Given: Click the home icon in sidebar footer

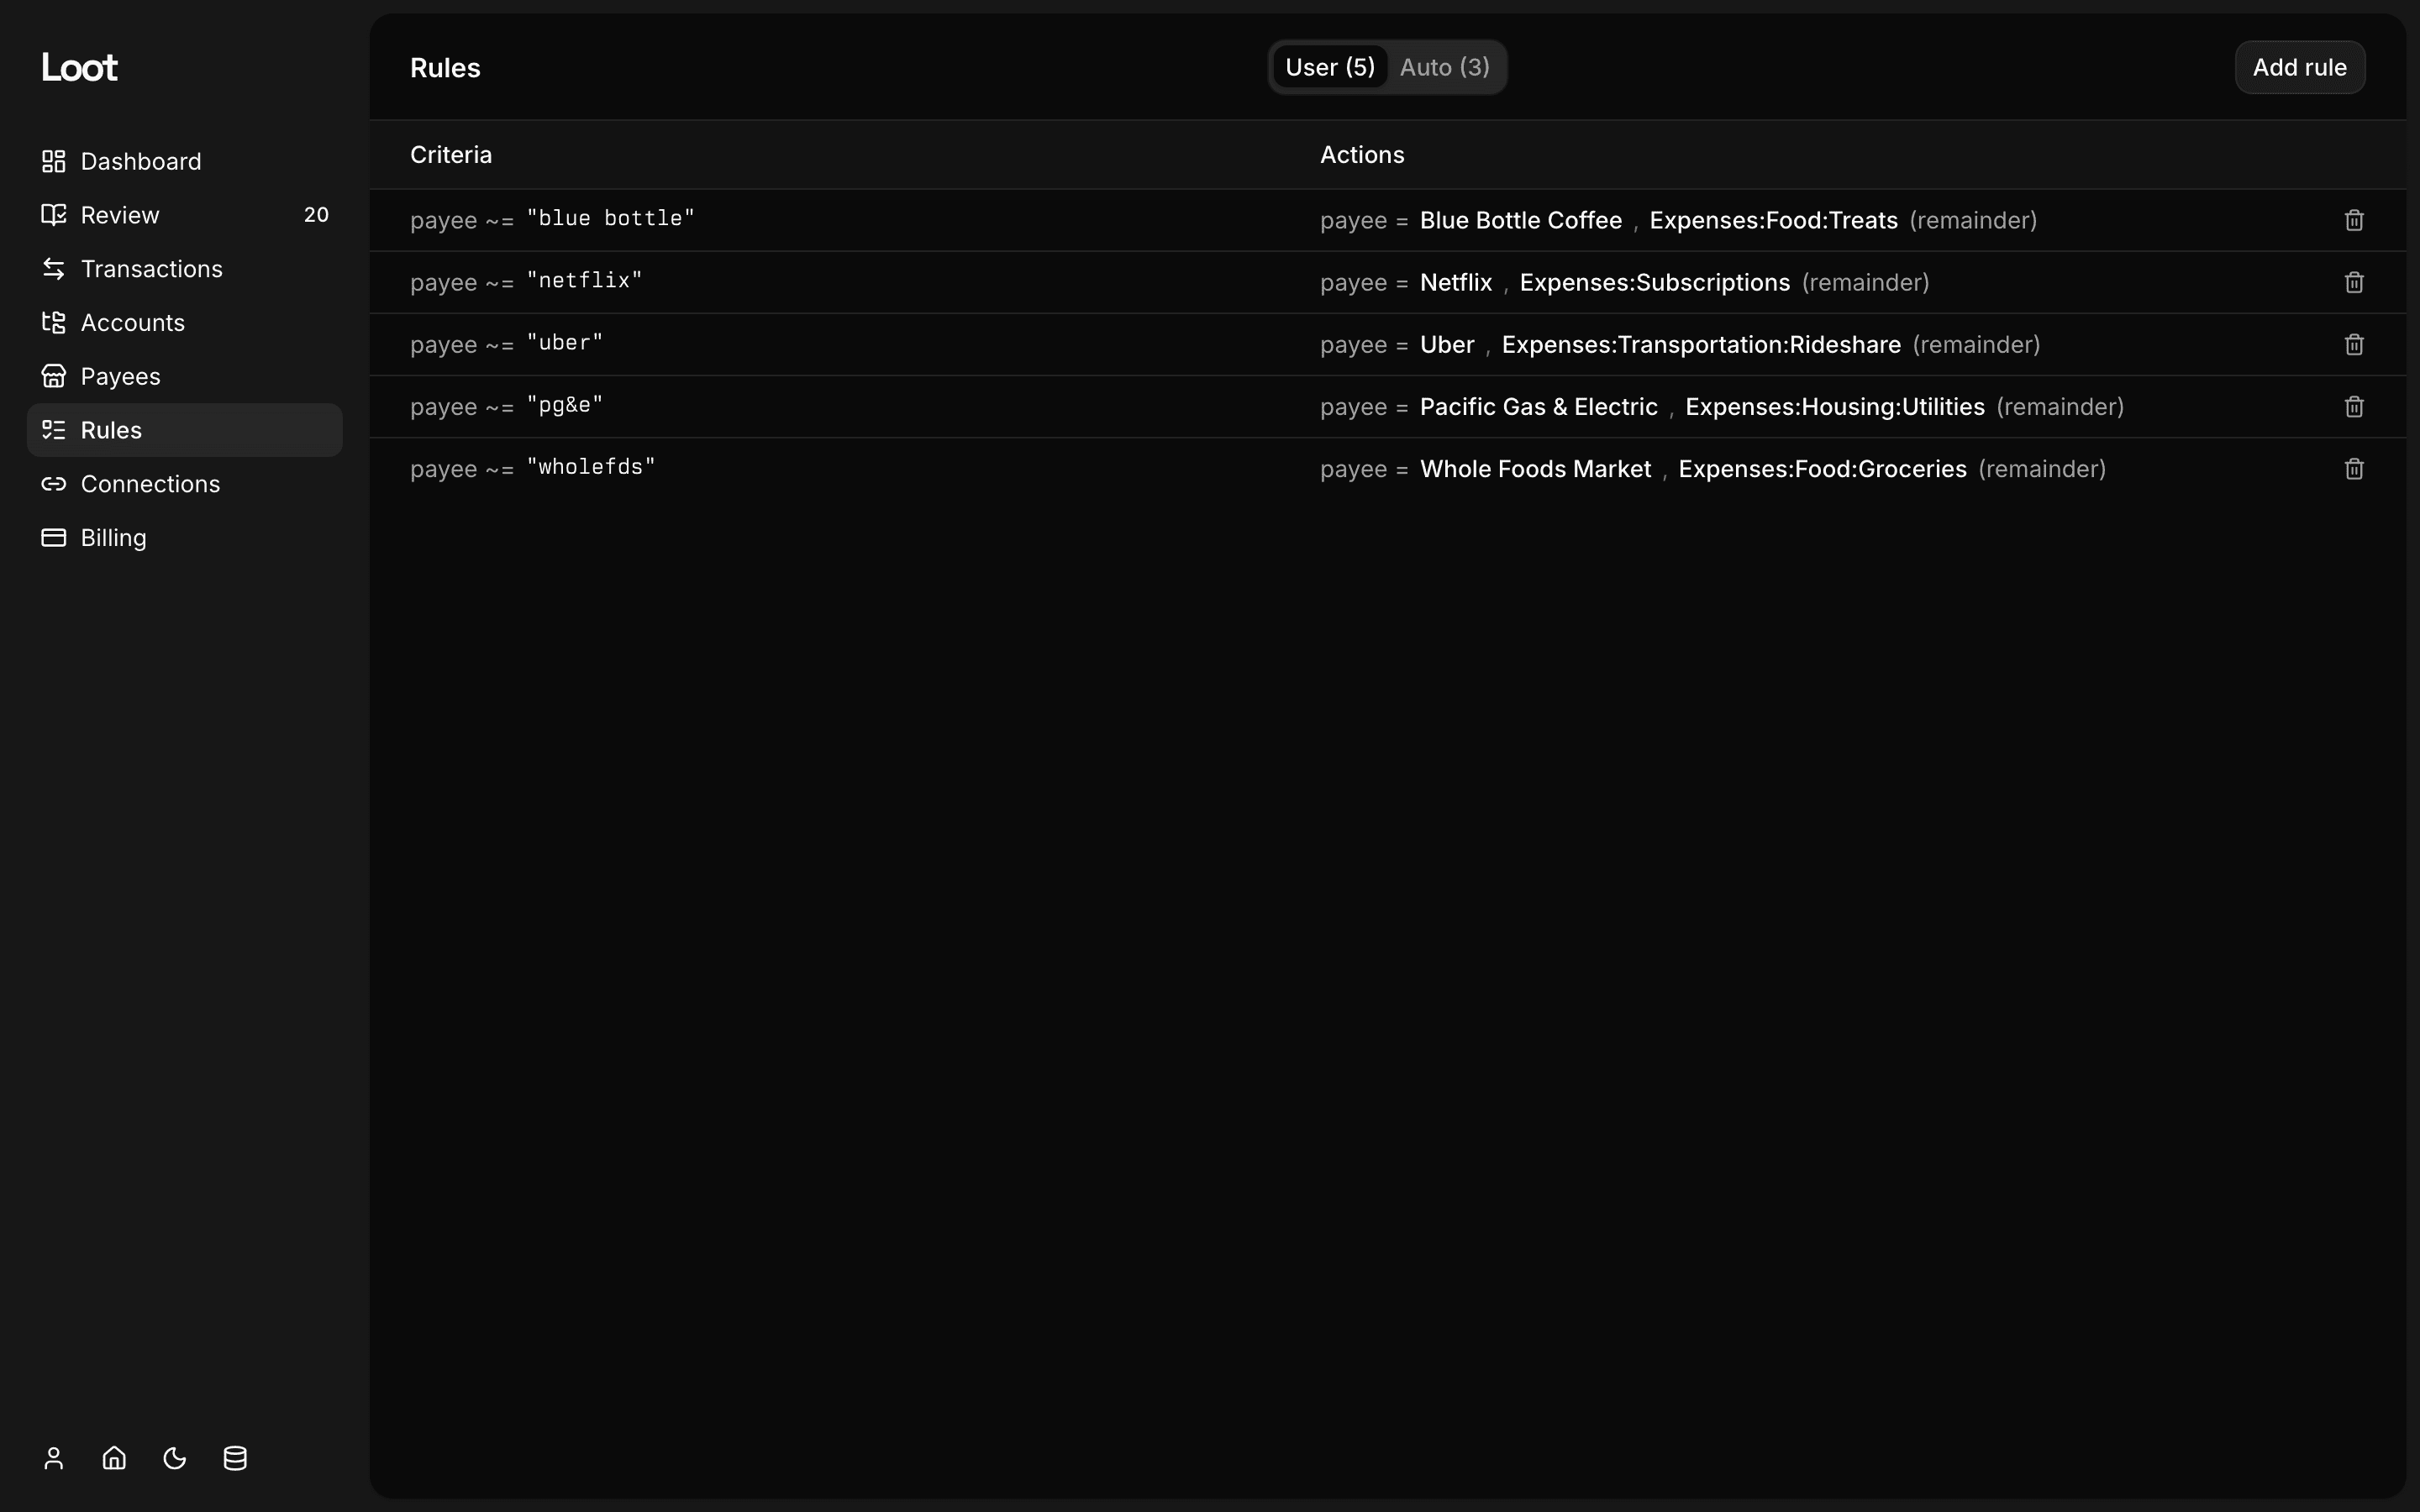Looking at the screenshot, I should [x=114, y=1458].
